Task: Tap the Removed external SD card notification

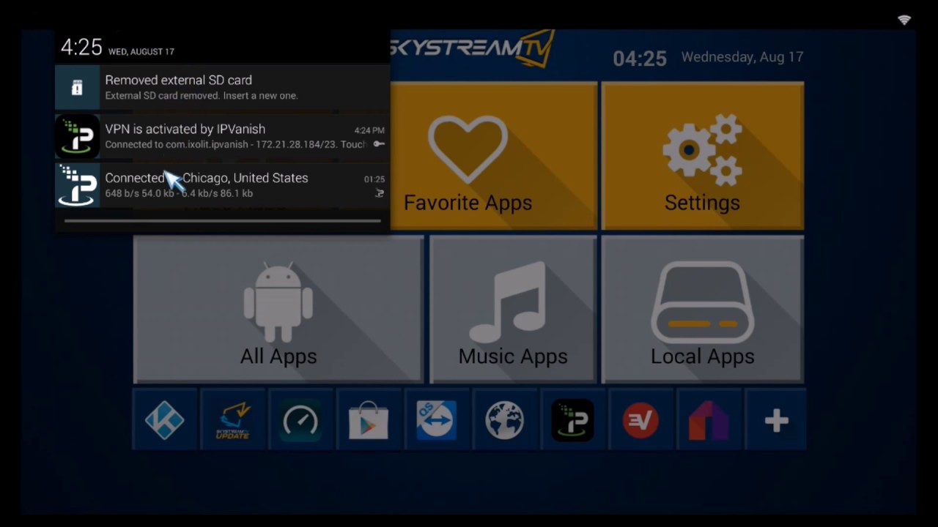Action: coord(222,87)
